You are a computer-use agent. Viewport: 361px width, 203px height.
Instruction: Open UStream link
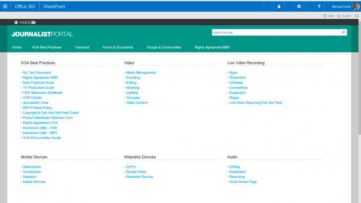pyautogui.click(x=236, y=82)
